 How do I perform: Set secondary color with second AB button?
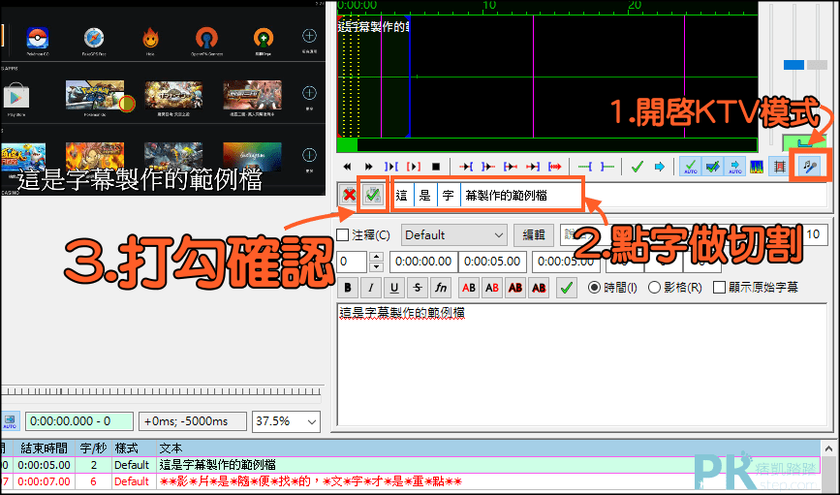(x=492, y=288)
